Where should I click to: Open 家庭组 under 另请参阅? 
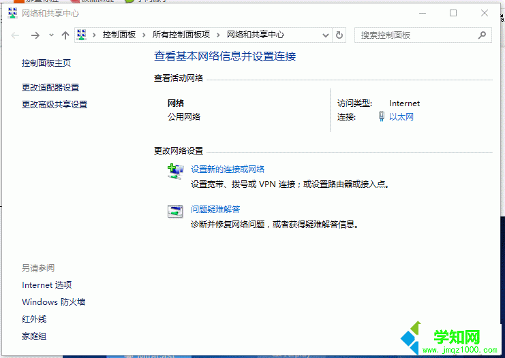click(34, 336)
